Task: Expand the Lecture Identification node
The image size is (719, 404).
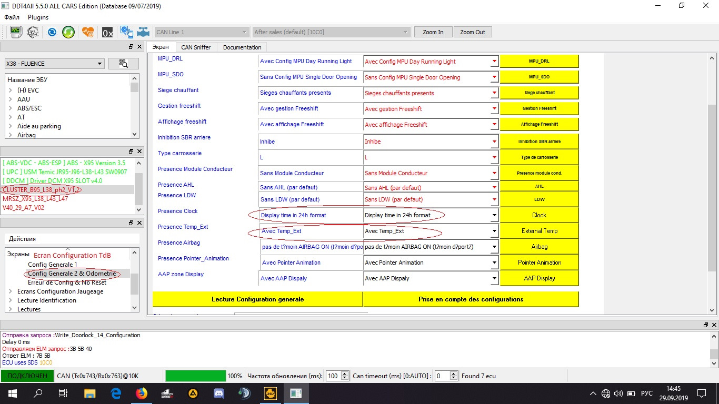Action: pos(11,300)
